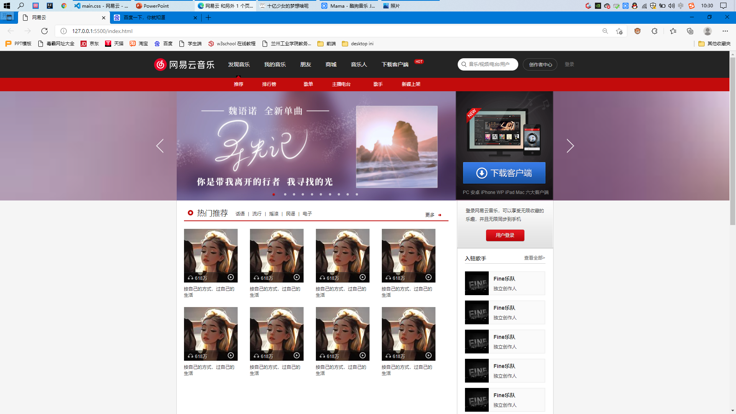This screenshot has width=736, height=414.
Task: Open the browser settings ellipsis menu
Action: click(x=725, y=31)
